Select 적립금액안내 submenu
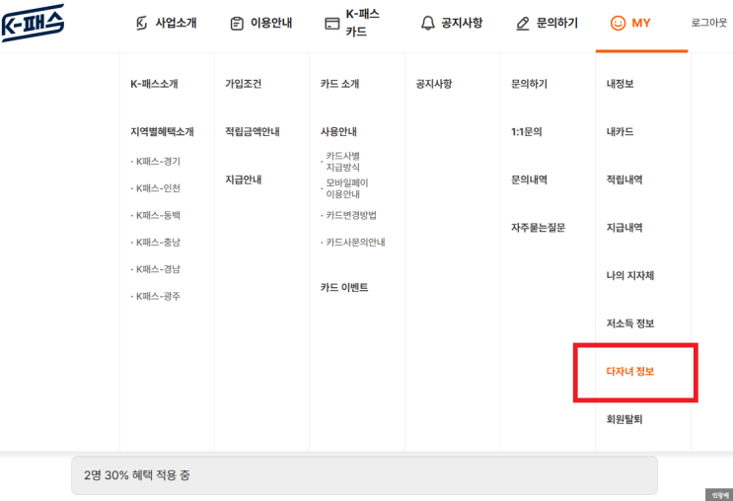The image size is (733, 501). pyautogui.click(x=253, y=132)
